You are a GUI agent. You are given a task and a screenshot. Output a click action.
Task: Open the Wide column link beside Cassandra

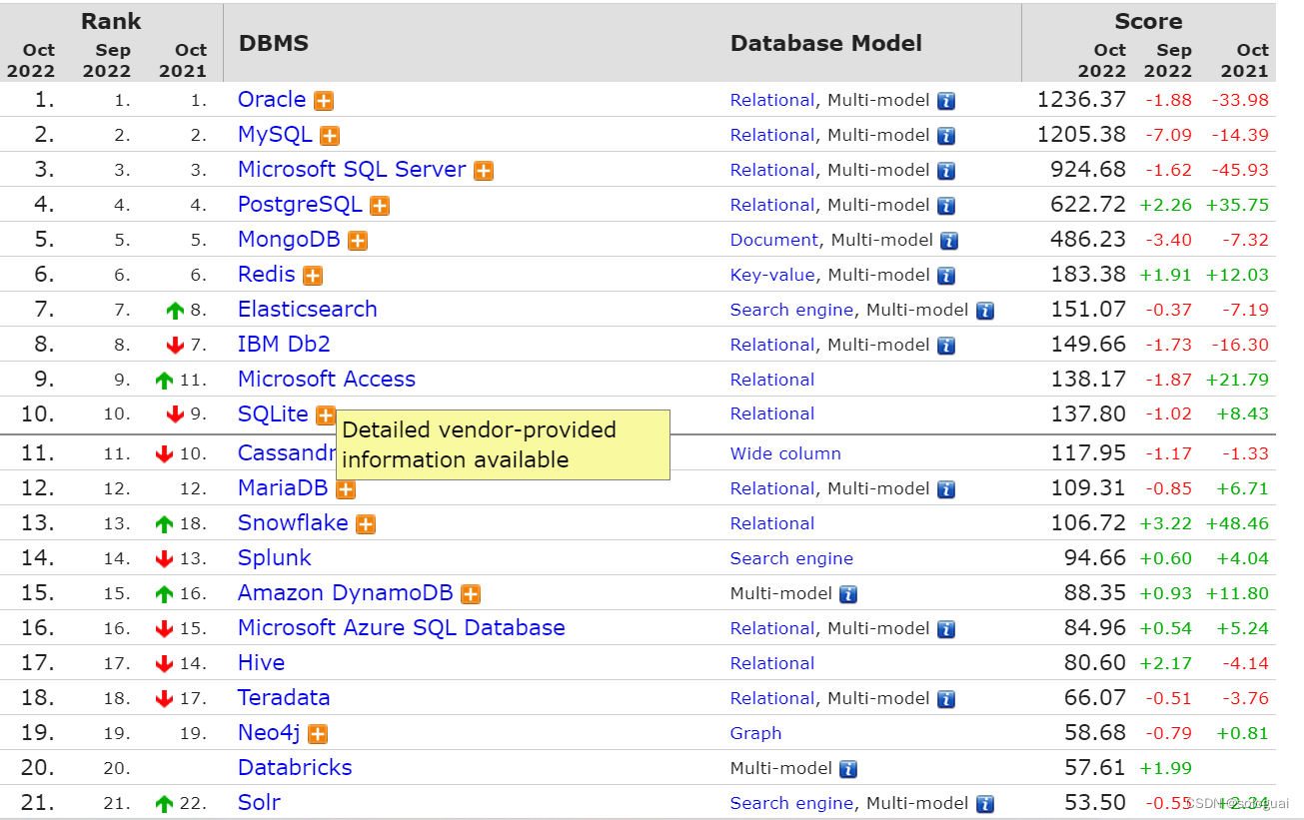tap(785, 453)
